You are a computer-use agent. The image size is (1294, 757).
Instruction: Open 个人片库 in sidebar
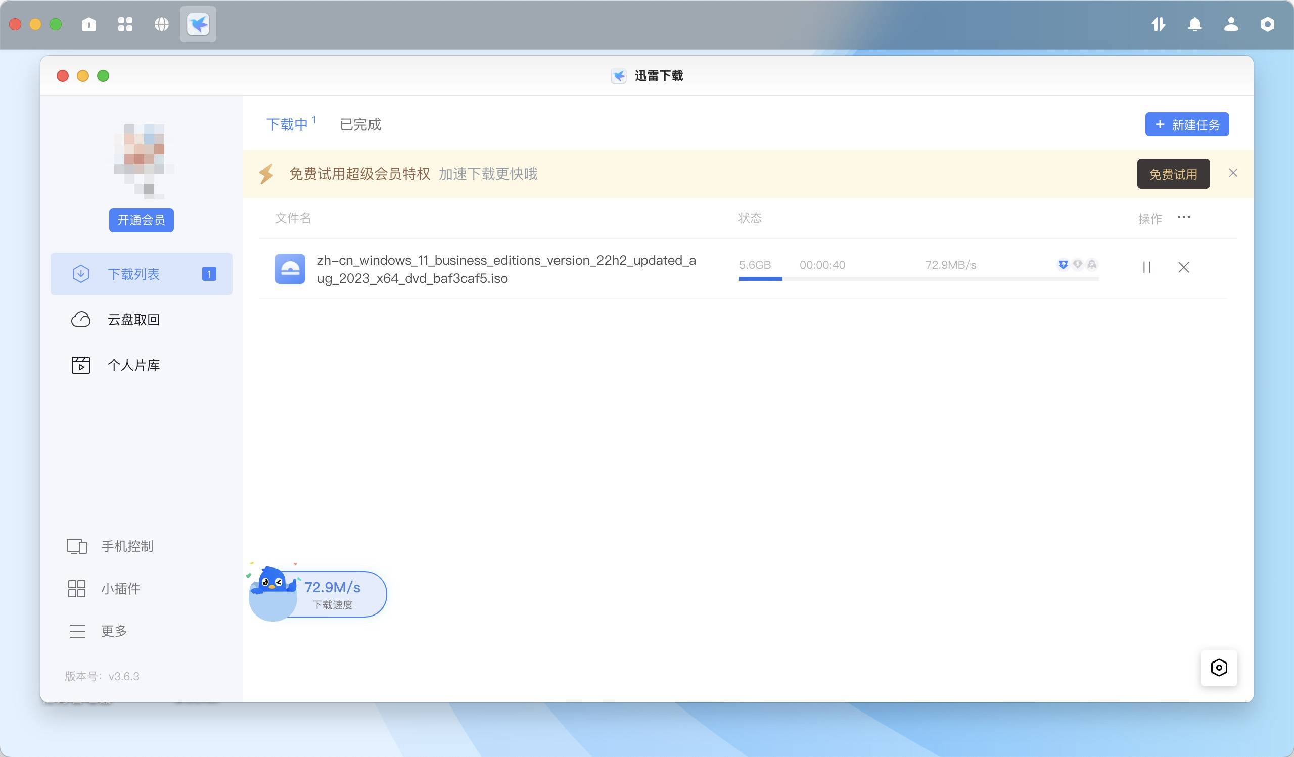point(141,365)
